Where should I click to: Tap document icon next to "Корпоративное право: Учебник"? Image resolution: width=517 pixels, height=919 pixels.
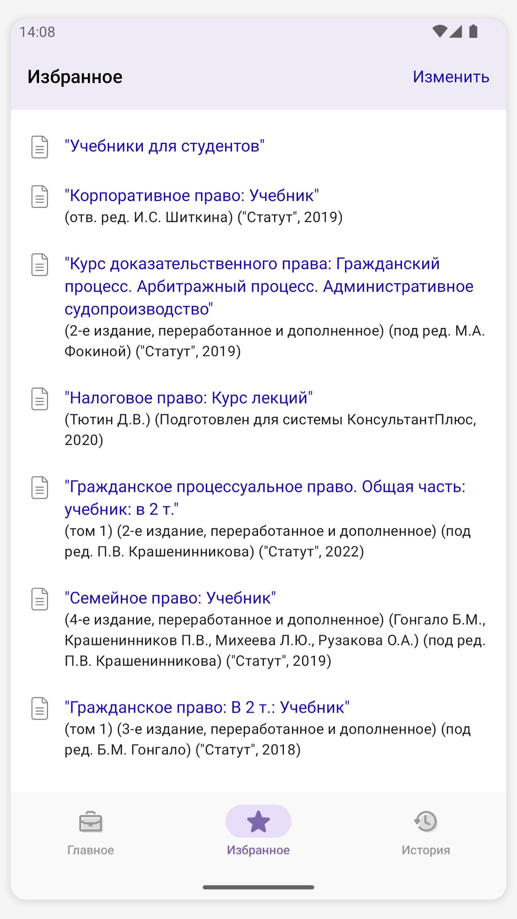pos(39,196)
